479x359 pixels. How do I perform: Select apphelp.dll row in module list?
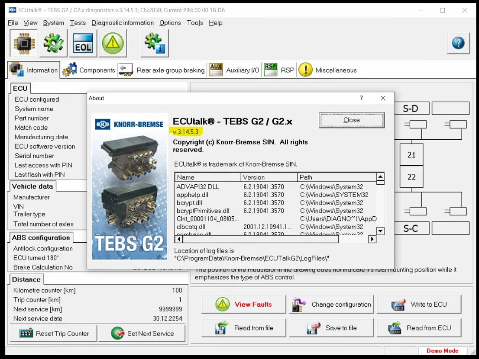276,195
